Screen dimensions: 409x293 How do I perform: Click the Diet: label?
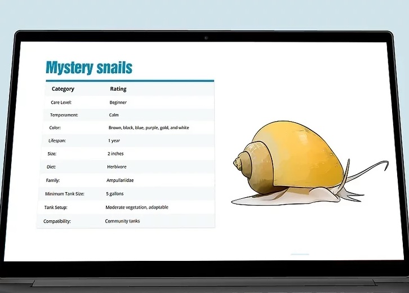coord(51,167)
